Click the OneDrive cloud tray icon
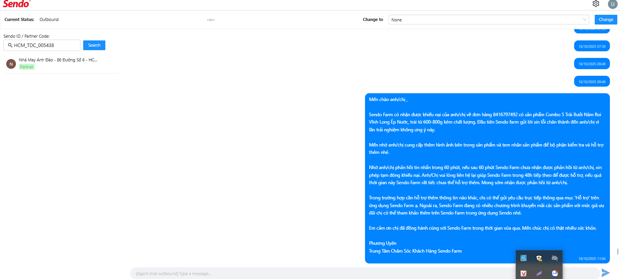The height and width of the screenshot is (279, 620). pyautogui.click(x=555, y=258)
